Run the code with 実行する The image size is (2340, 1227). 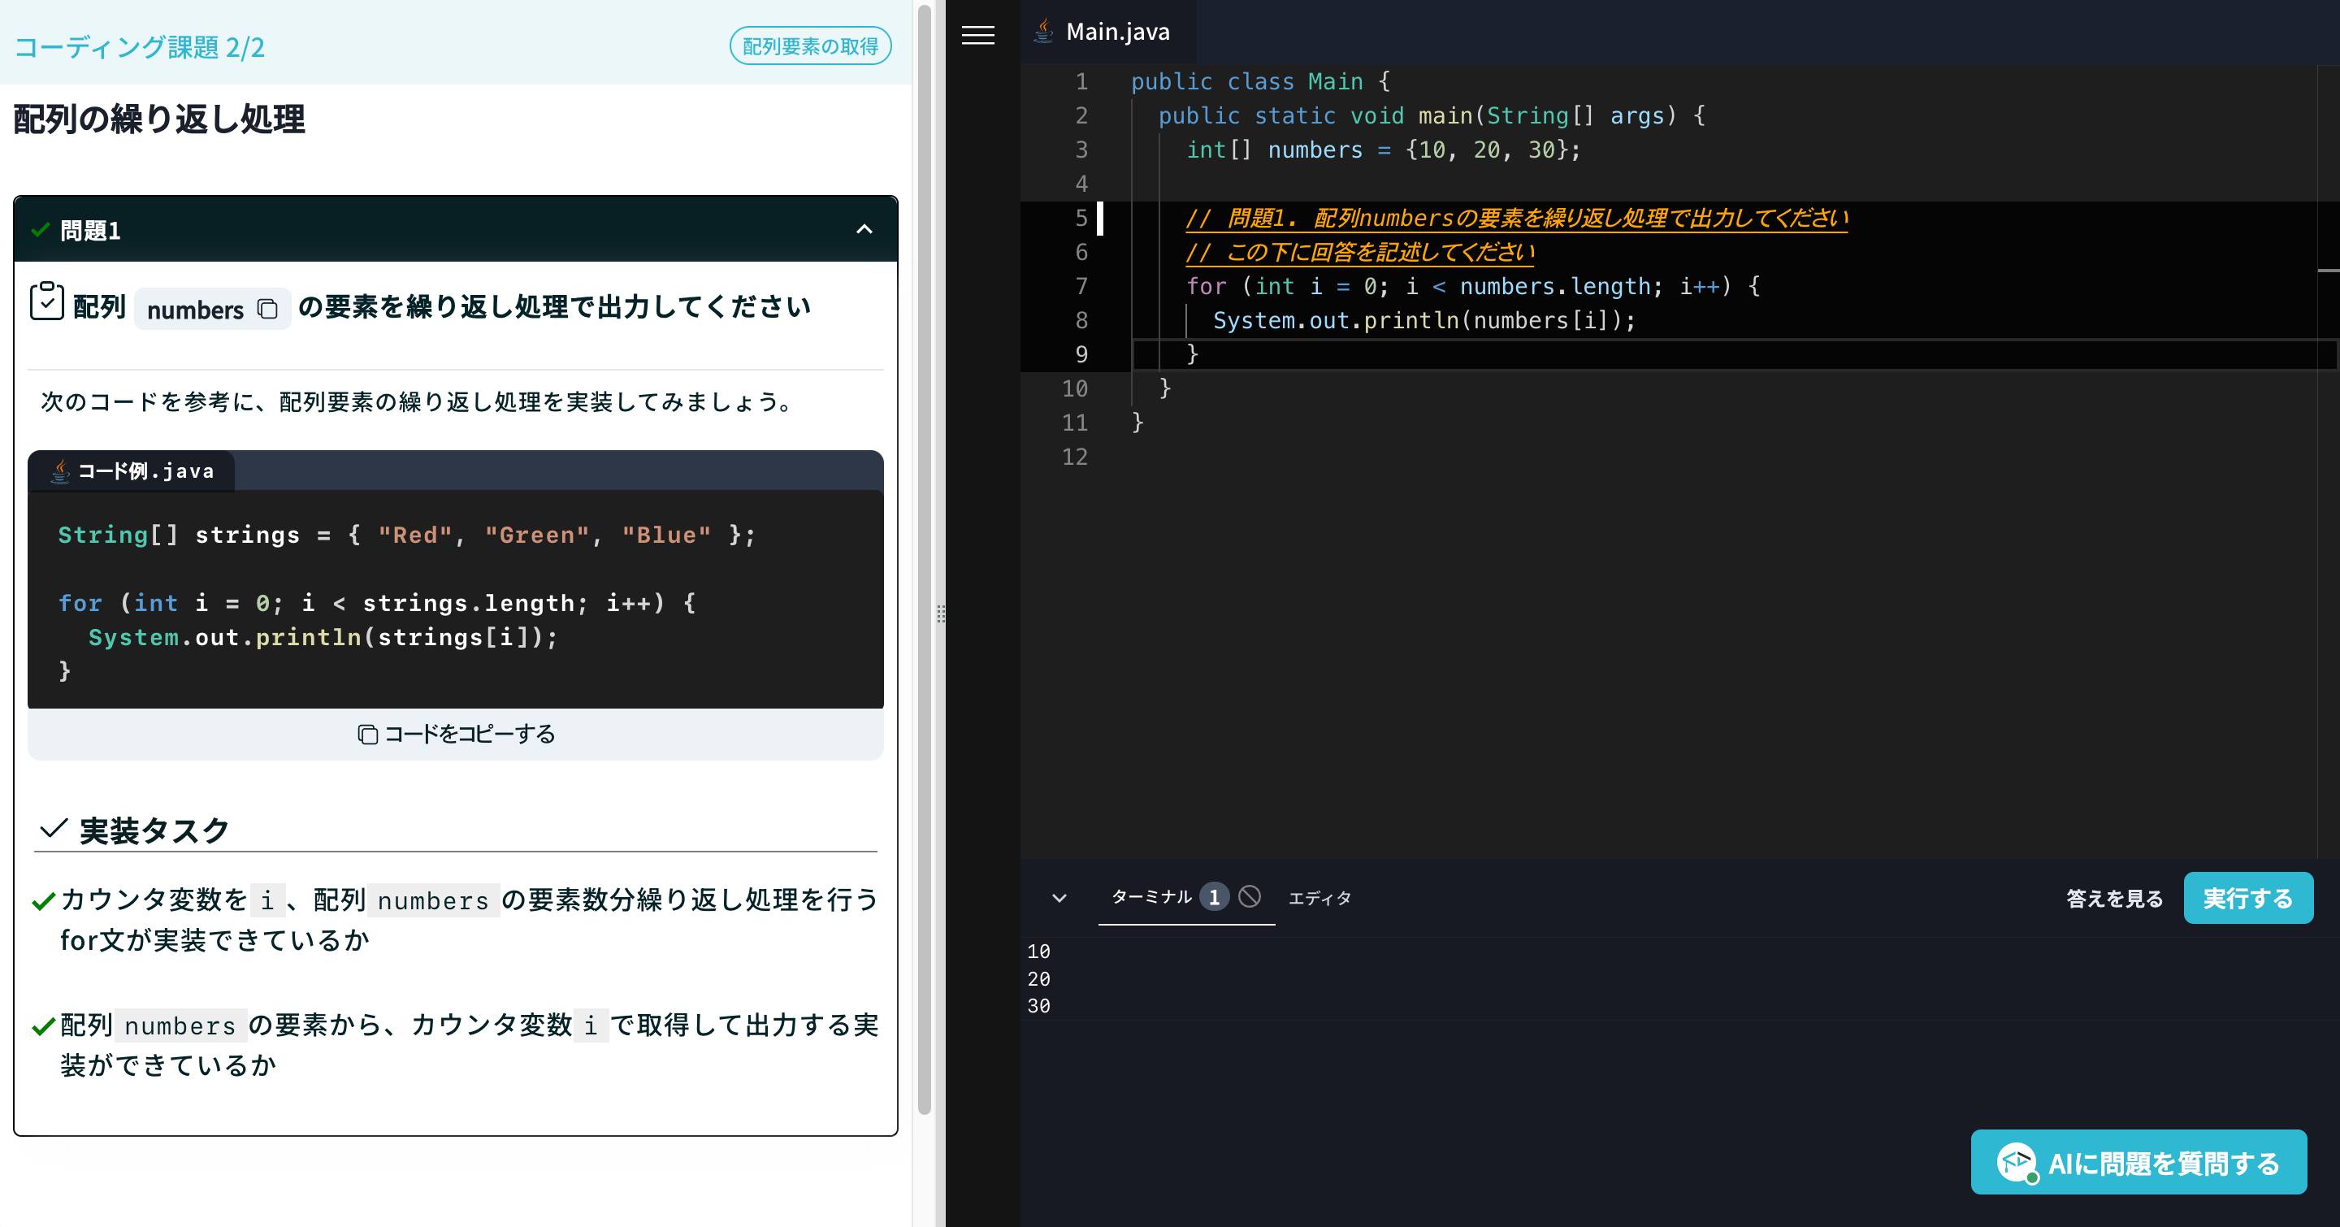point(2248,897)
